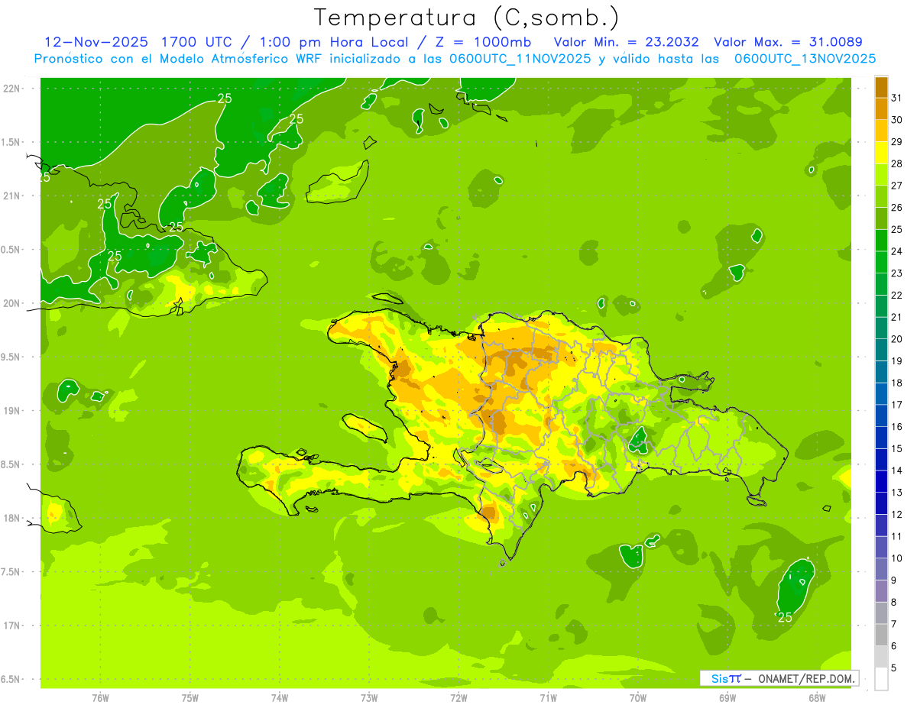Screen dimensions: 917x708
Task: Pick teal legend swatch between 19 and 20
Action: pyautogui.click(x=881, y=350)
